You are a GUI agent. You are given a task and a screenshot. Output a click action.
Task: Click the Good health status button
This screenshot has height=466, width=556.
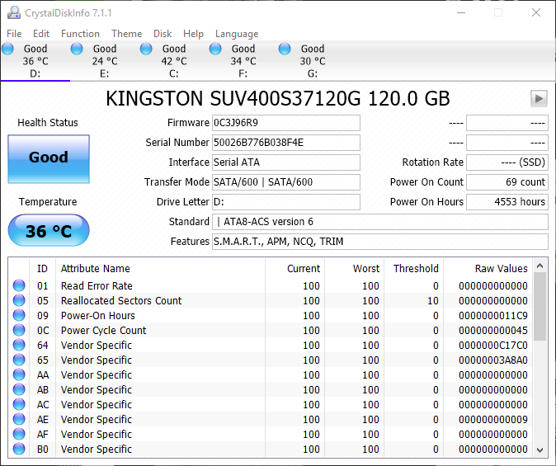(49, 159)
